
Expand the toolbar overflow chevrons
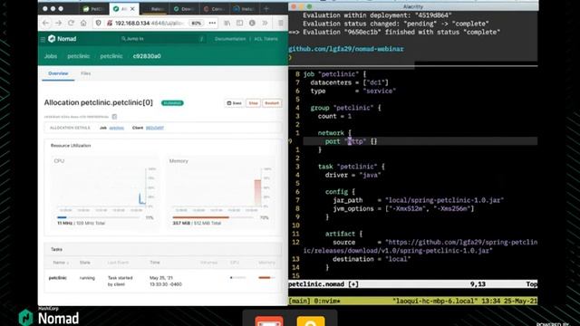pyautogui.click(x=265, y=23)
